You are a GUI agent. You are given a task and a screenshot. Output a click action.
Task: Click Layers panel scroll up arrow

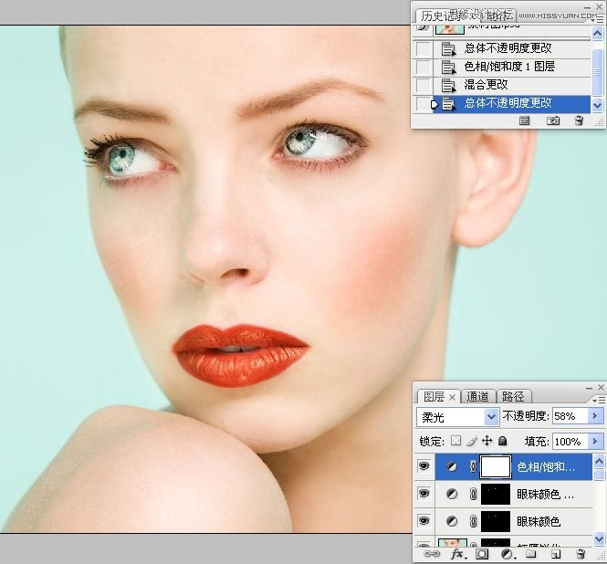[599, 462]
